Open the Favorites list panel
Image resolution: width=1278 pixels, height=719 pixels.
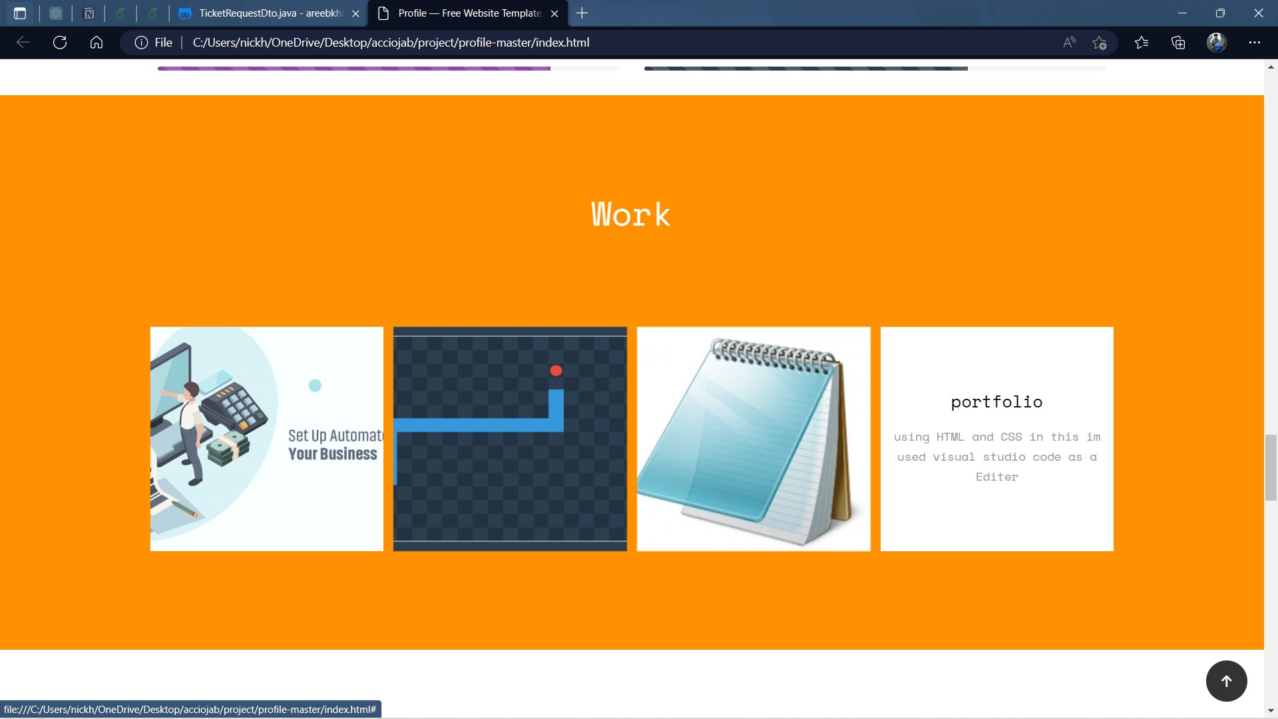click(1142, 42)
